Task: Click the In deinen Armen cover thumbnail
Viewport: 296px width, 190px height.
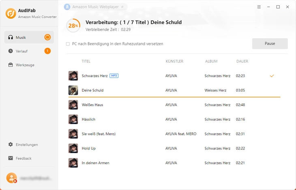Action: 73,163
